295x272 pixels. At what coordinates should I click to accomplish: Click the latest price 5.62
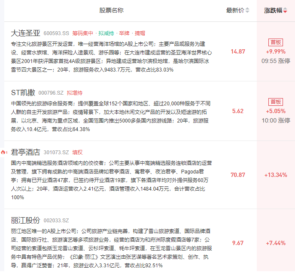click(x=238, y=111)
